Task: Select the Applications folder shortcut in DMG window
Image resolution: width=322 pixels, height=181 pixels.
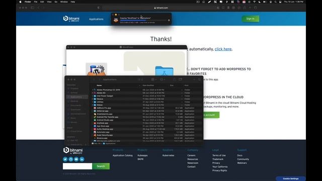Action: point(164,71)
